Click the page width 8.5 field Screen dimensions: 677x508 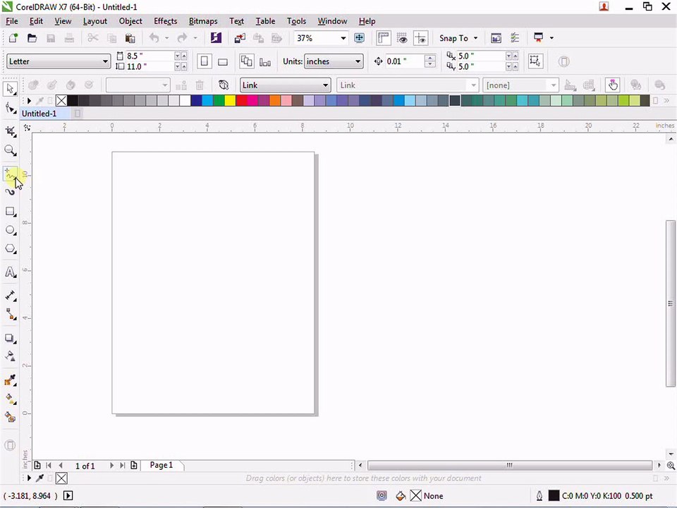pyautogui.click(x=149, y=56)
